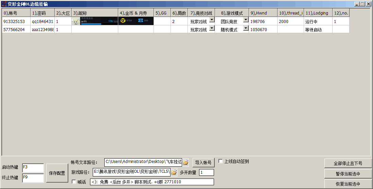Open 玩家对战 dropdown for account 913325153
The image size is (373, 189).
(x=212, y=20)
